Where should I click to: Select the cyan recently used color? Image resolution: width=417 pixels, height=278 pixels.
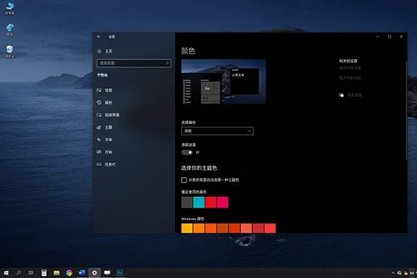pyautogui.click(x=199, y=202)
